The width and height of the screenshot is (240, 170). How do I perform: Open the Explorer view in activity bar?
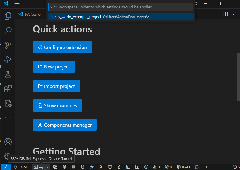coord(8,16)
